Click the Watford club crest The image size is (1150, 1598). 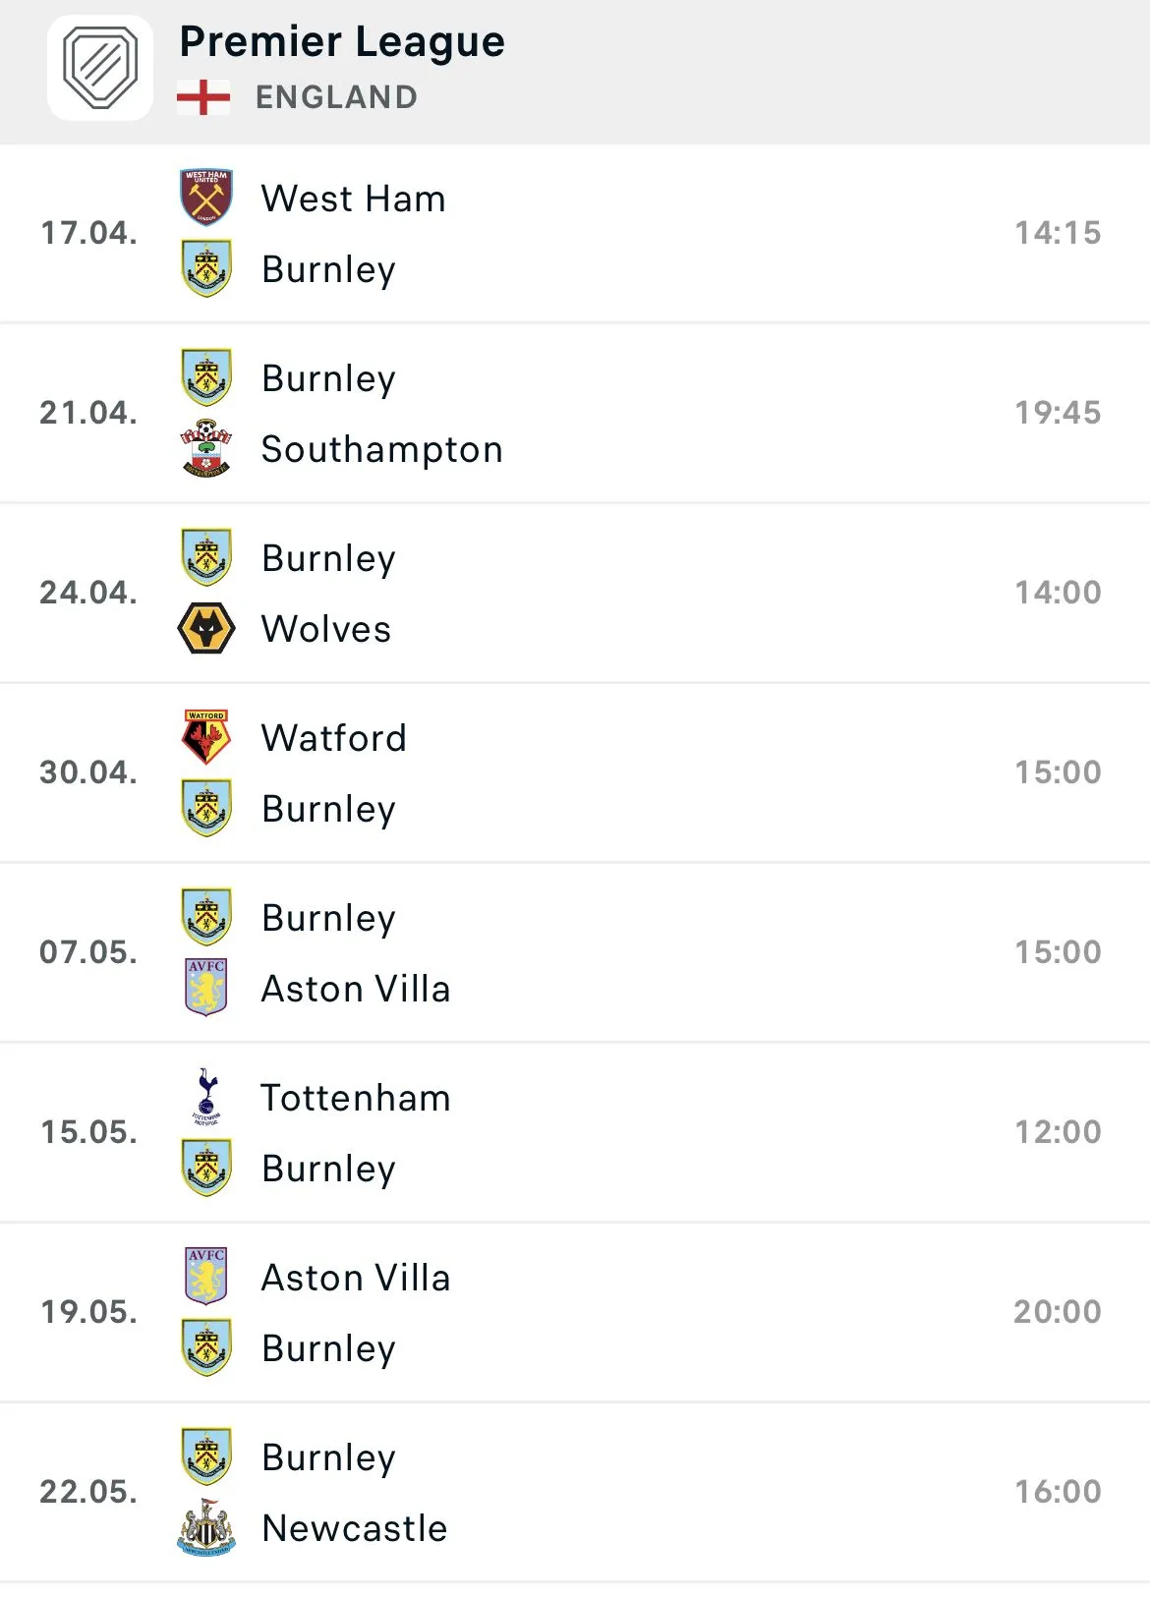[206, 737]
